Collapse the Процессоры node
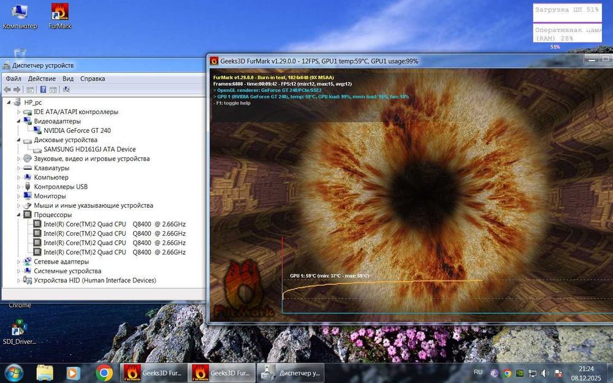The image size is (613, 383). pyautogui.click(x=18, y=215)
